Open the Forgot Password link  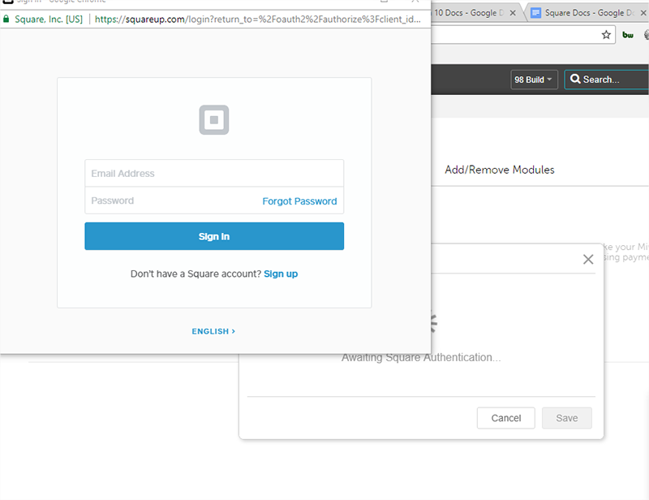(299, 201)
